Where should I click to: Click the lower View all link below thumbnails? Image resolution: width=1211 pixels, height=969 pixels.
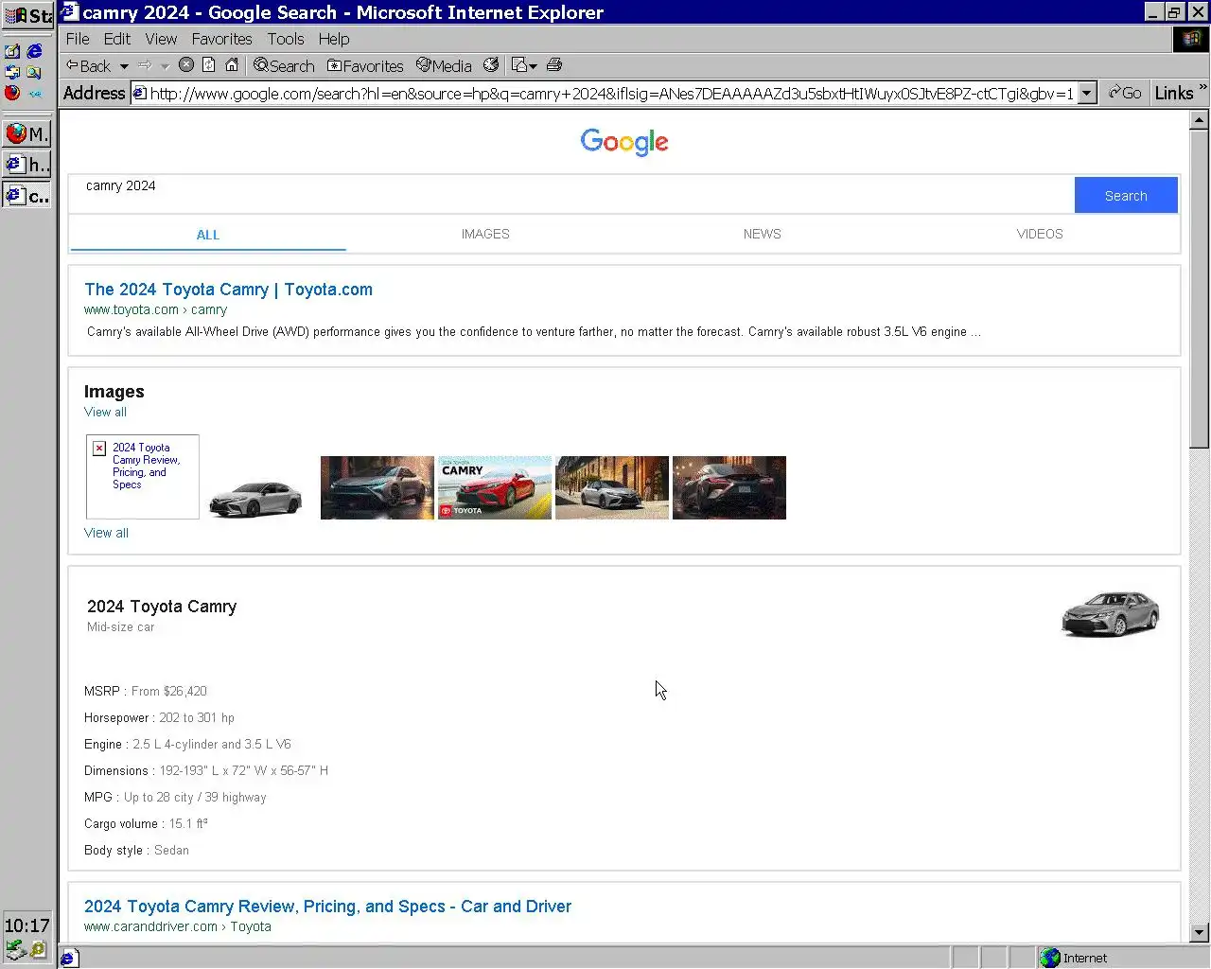coord(106,533)
